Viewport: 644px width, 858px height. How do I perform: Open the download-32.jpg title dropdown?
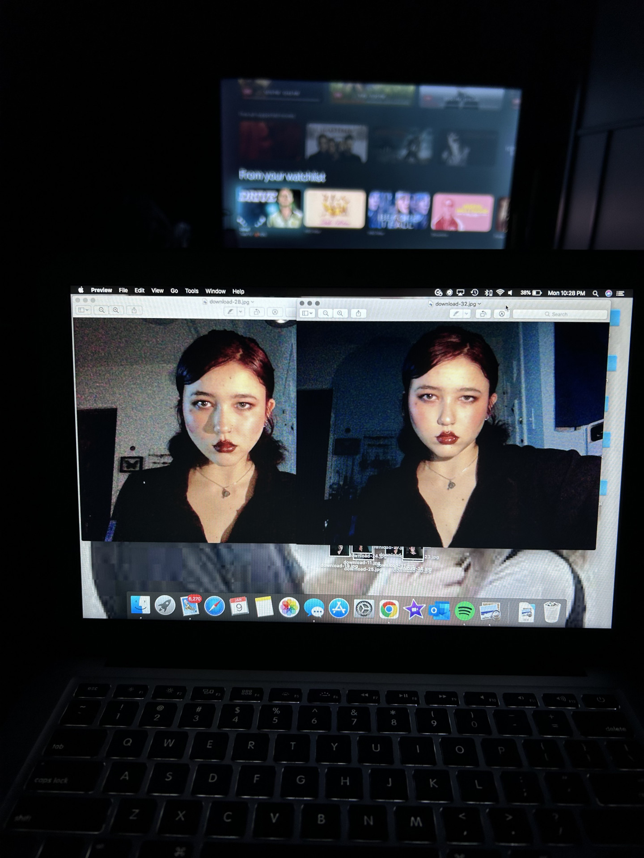click(479, 304)
